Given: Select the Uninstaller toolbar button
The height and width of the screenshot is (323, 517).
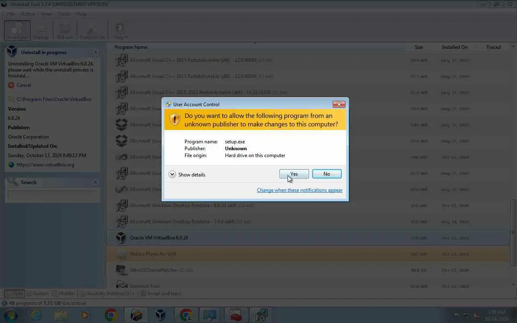Looking at the screenshot, I should (x=17, y=31).
